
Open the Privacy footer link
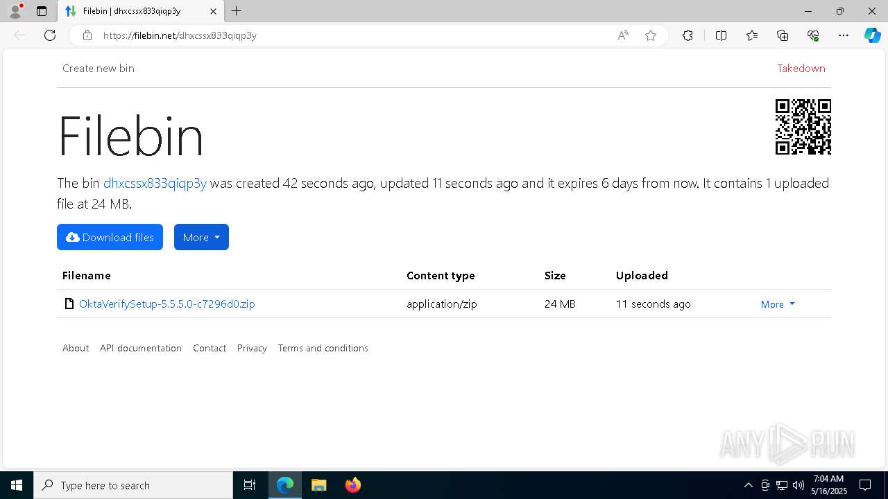[x=252, y=348]
